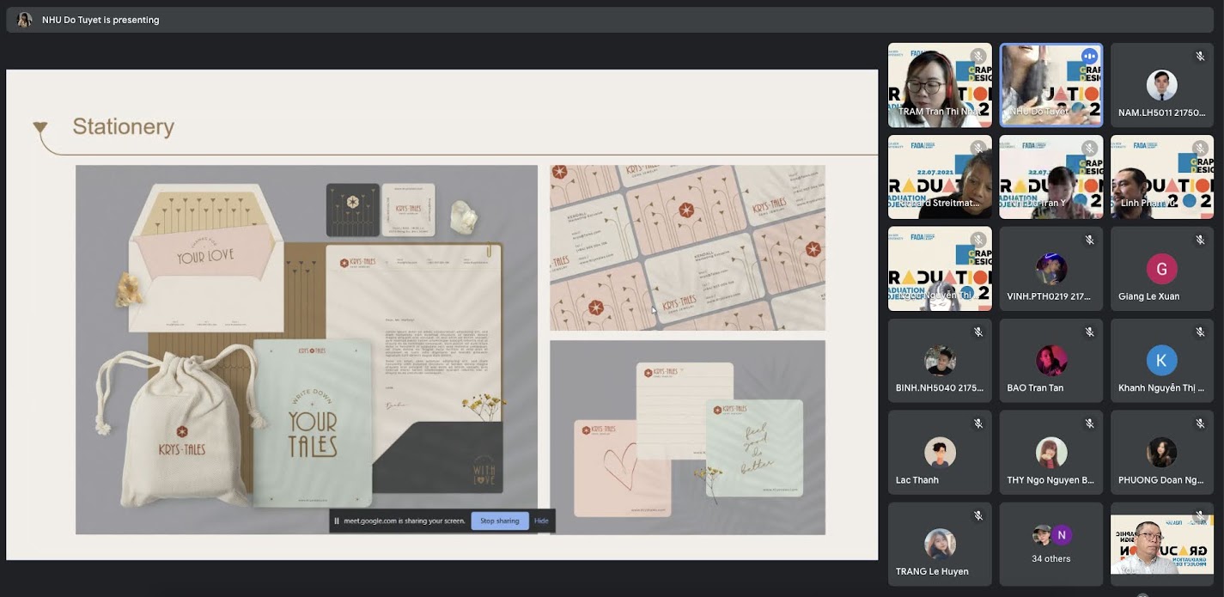This screenshot has width=1224, height=597.
Task: Click the large stationery mockup image
Action: (x=307, y=350)
